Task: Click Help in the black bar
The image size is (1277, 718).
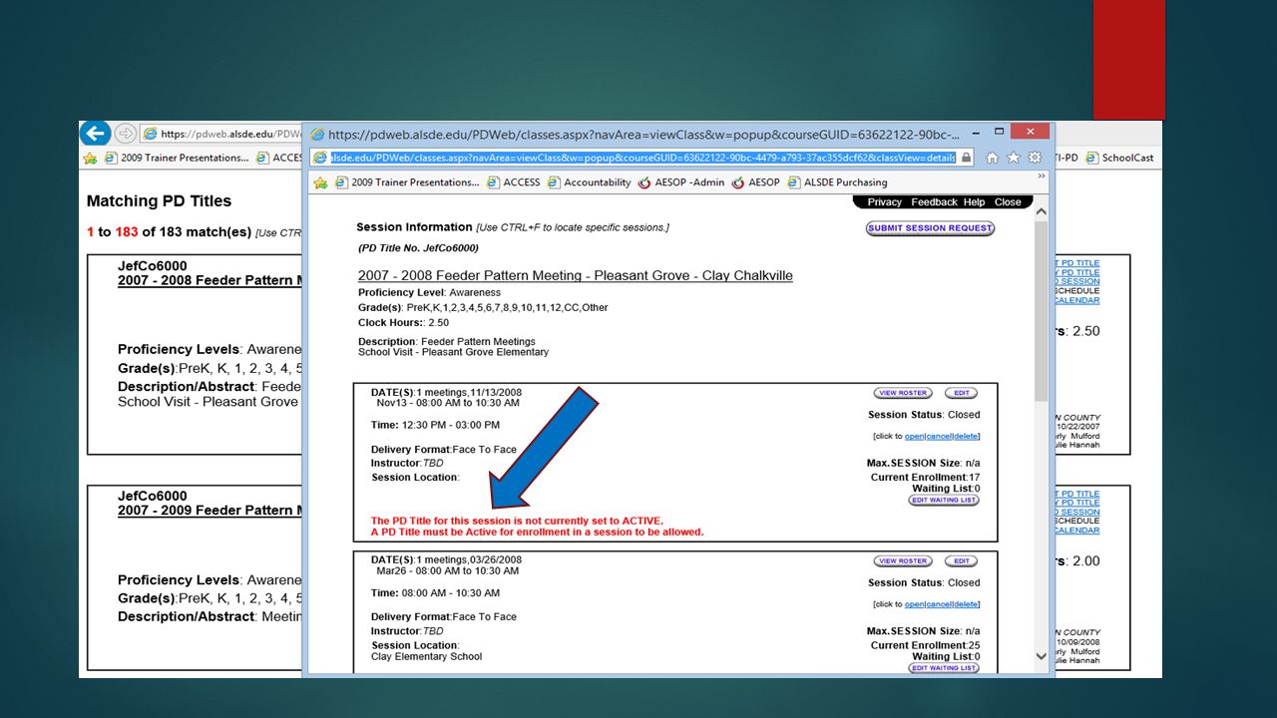Action: pos(974,201)
